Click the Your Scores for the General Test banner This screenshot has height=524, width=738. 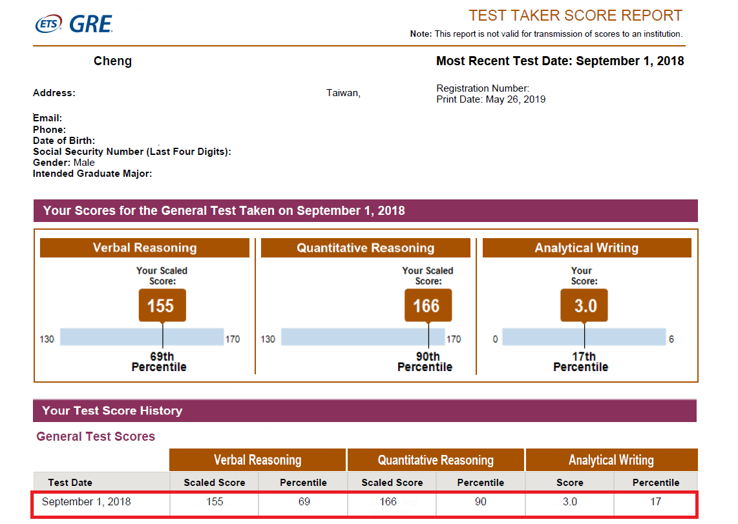point(366,210)
